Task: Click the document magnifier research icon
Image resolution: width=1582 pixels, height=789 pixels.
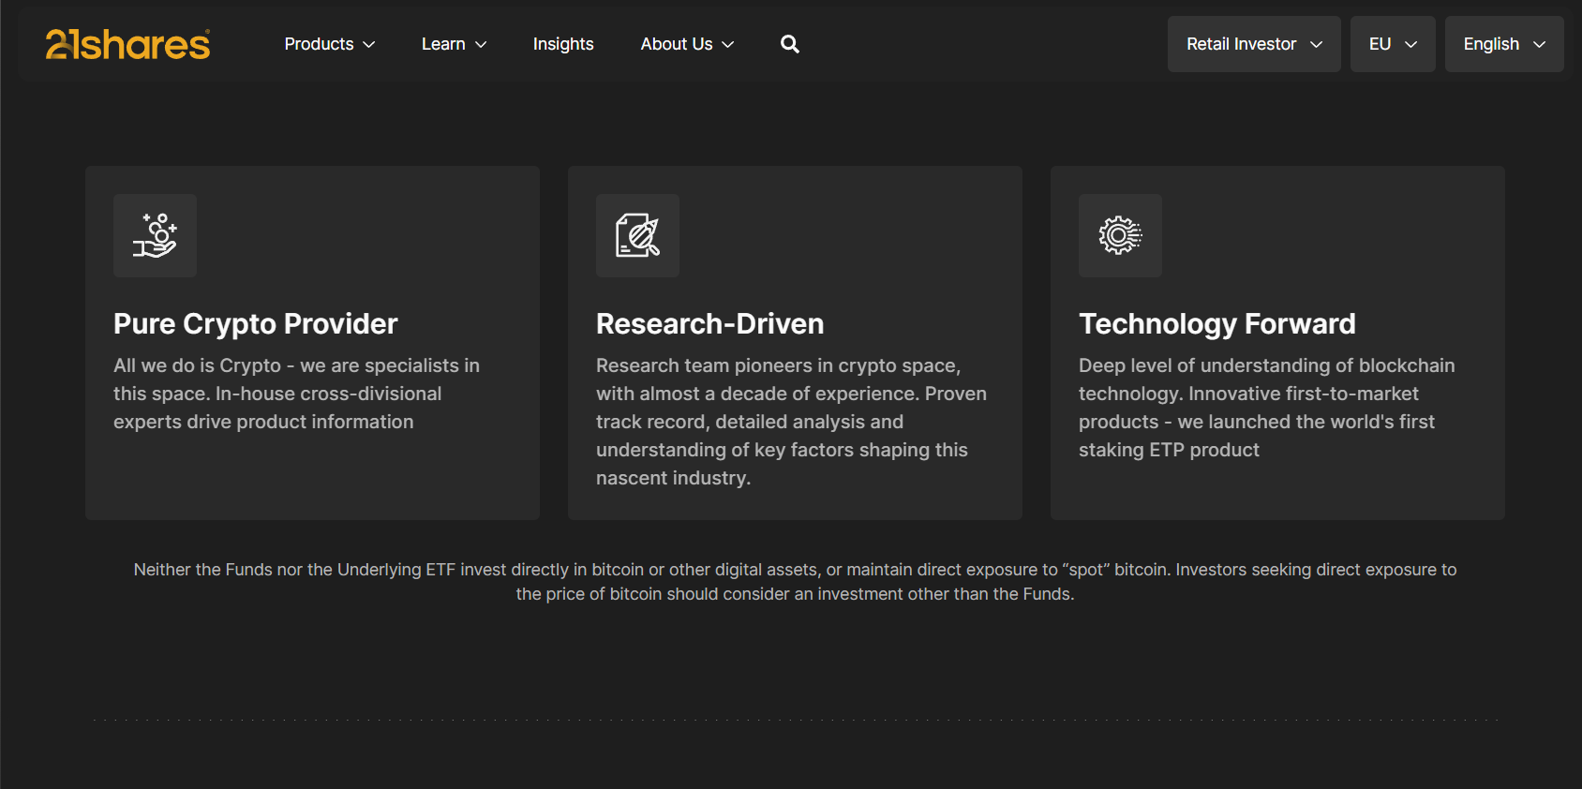Action: coord(637,235)
